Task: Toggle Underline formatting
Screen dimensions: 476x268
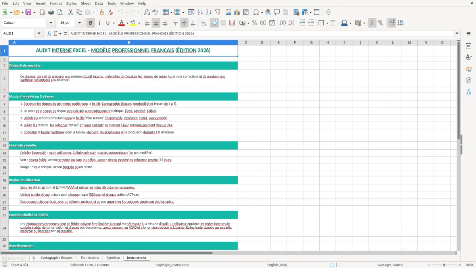Action: coord(107,23)
